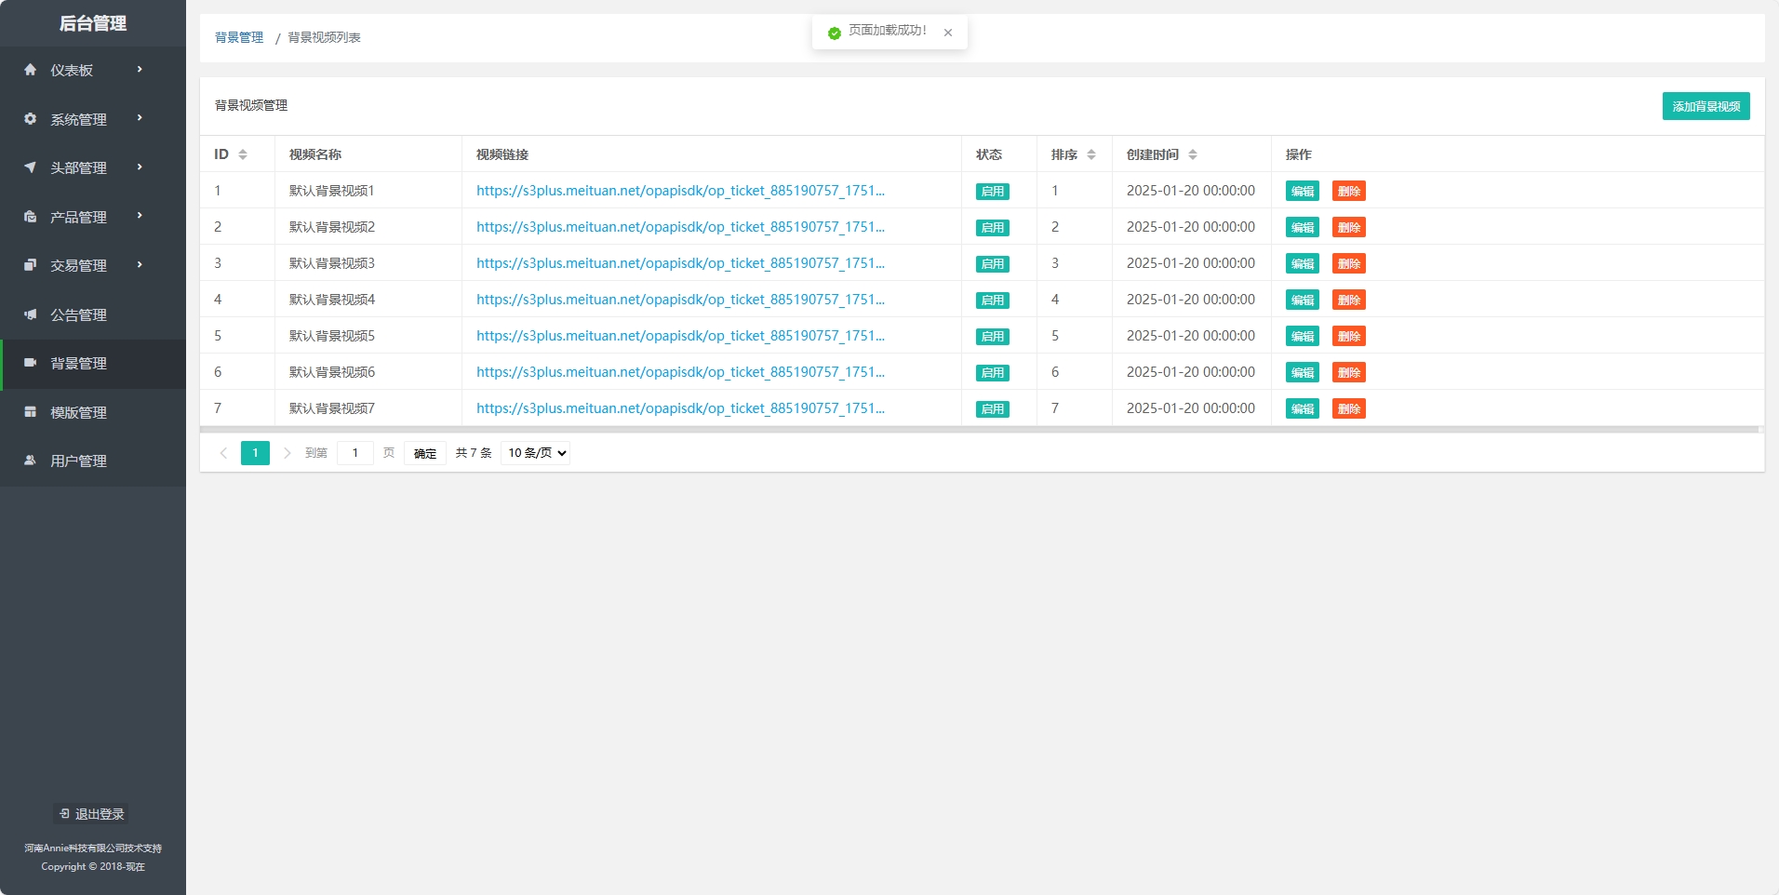Click the paper-plane icon for 头部管理

pyautogui.click(x=30, y=167)
